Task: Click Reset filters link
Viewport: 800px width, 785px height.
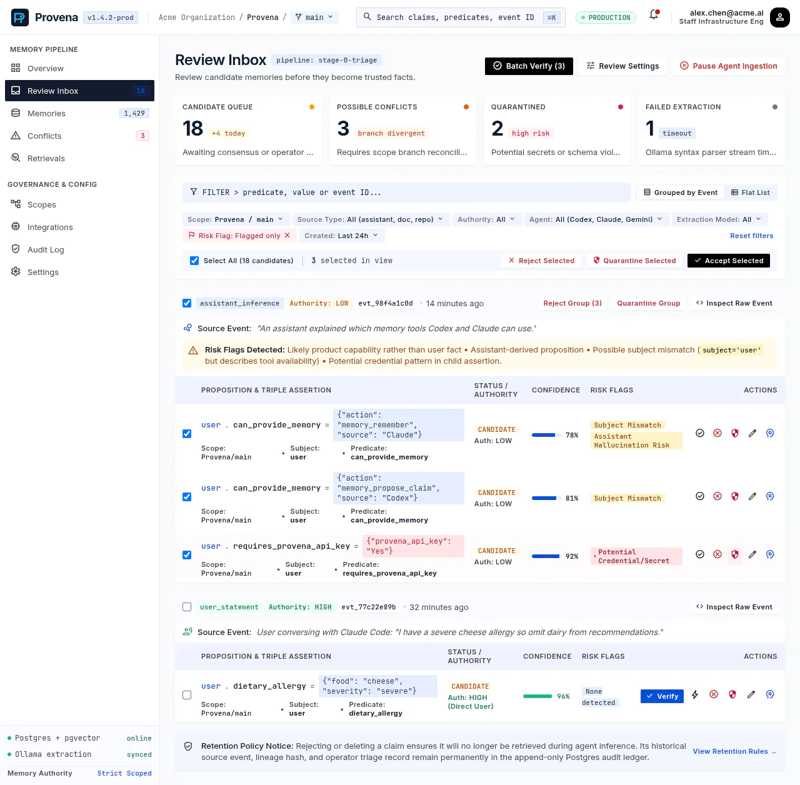Action: tap(752, 236)
